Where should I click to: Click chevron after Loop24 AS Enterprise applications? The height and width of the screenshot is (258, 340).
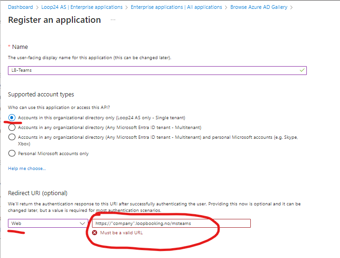click(127, 7)
